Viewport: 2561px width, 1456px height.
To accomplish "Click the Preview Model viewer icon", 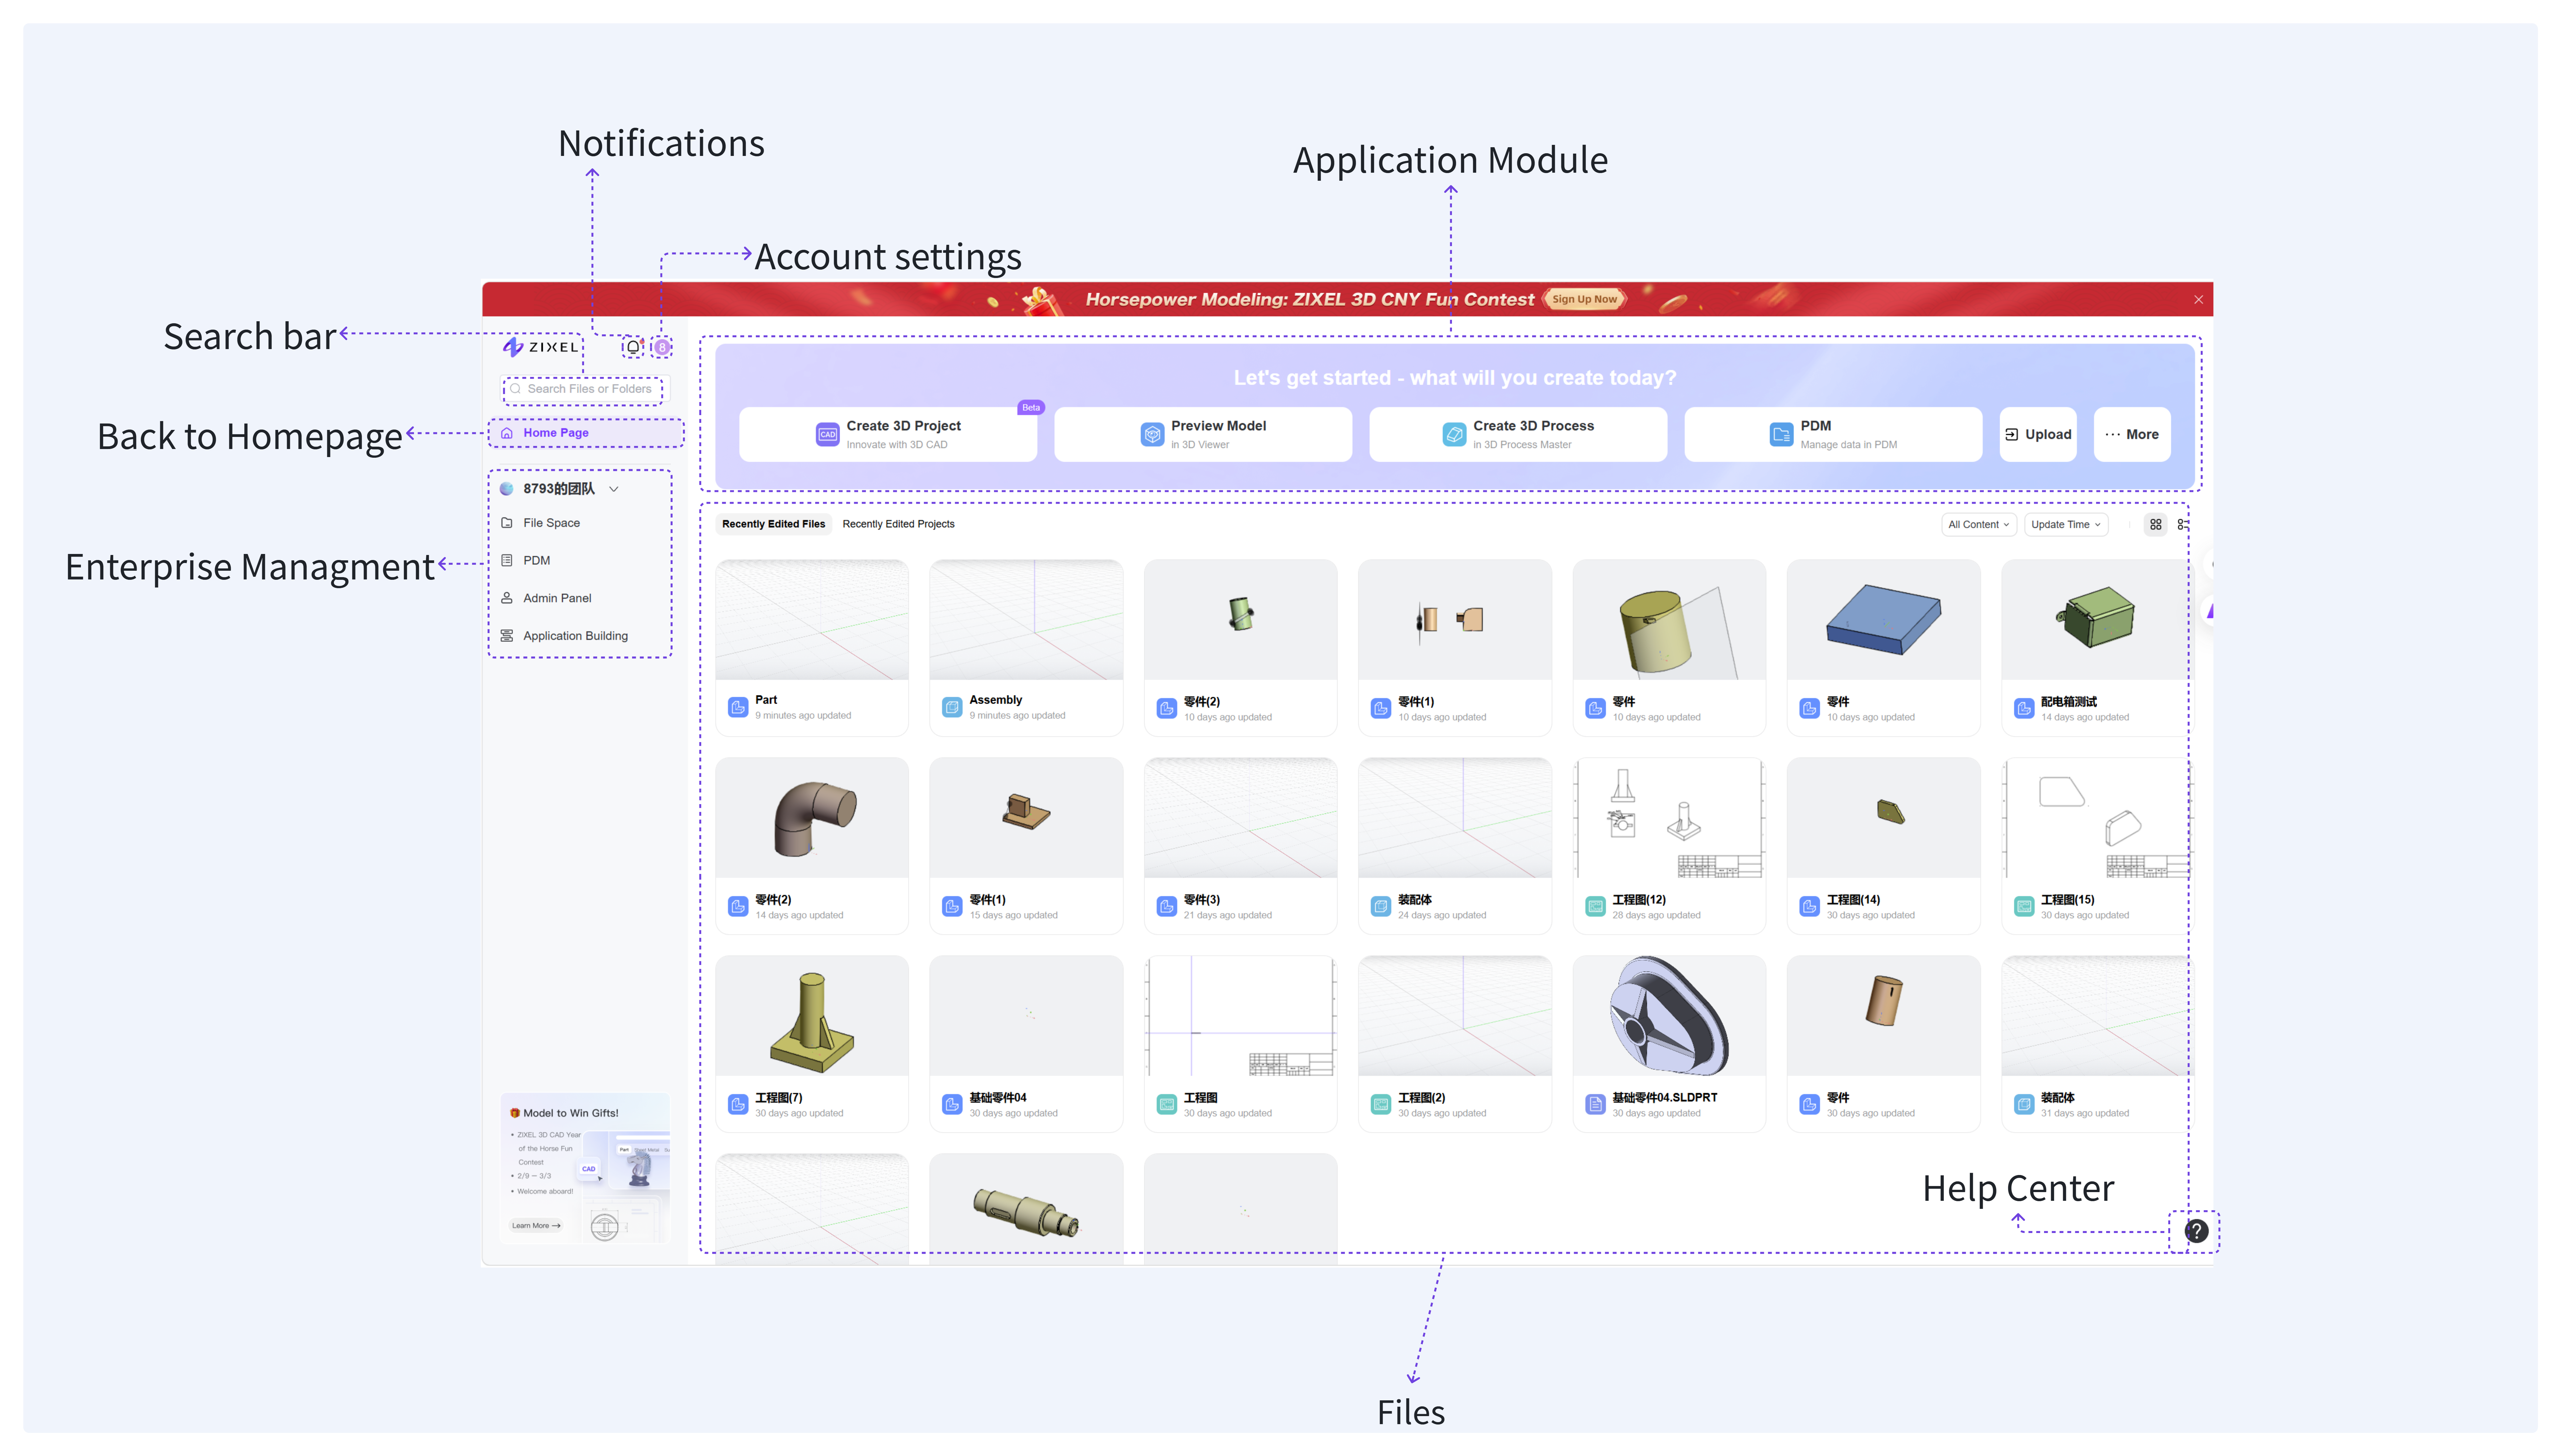I will click(x=1152, y=434).
